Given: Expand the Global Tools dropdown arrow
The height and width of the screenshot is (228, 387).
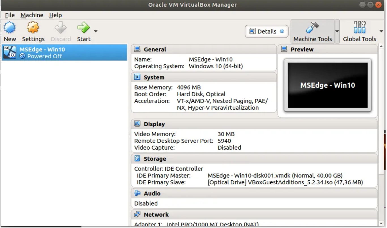Looking at the screenshot, I should click(x=381, y=31).
